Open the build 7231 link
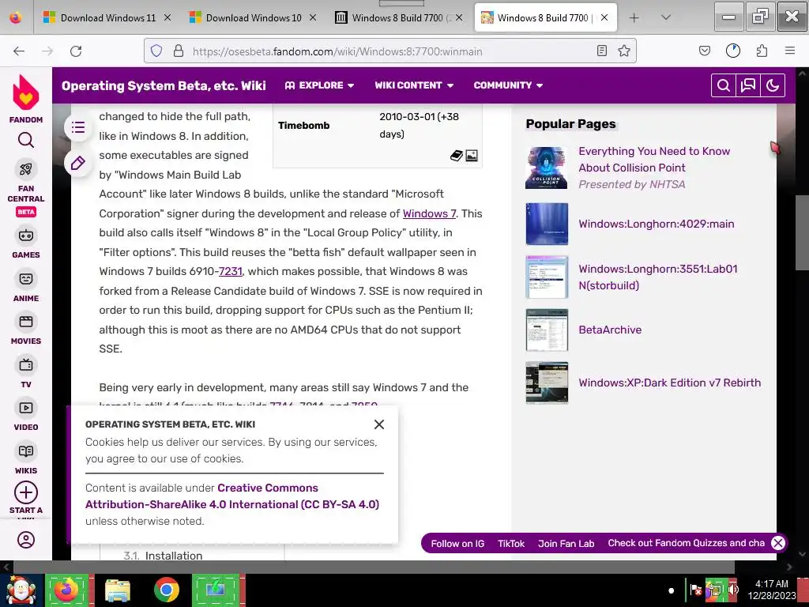809x607 pixels. (231, 271)
